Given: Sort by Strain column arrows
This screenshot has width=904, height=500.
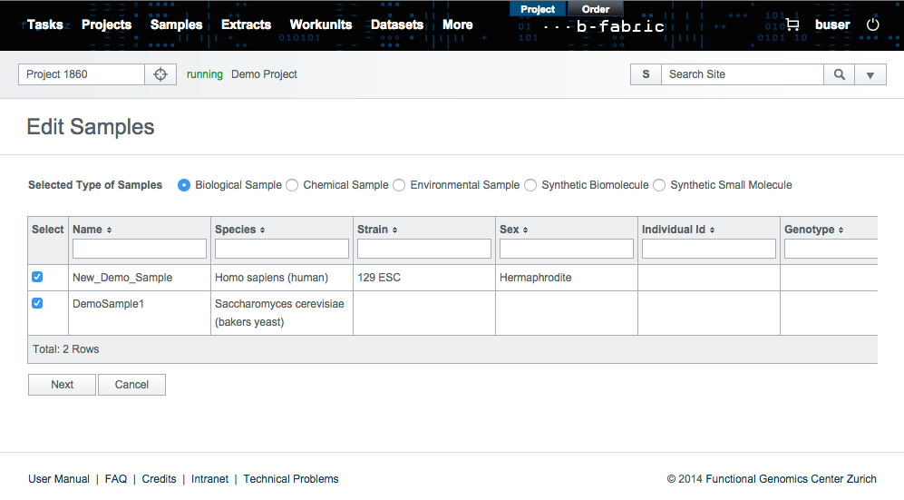Looking at the screenshot, I should tap(395, 230).
